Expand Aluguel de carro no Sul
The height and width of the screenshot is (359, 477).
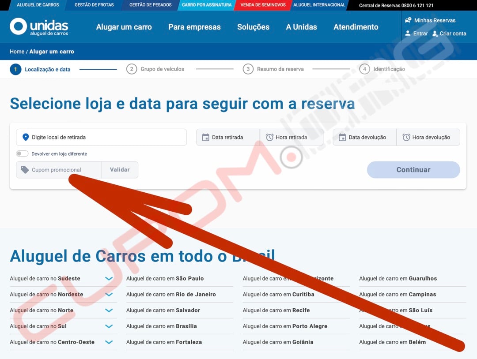(x=109, y=326)
